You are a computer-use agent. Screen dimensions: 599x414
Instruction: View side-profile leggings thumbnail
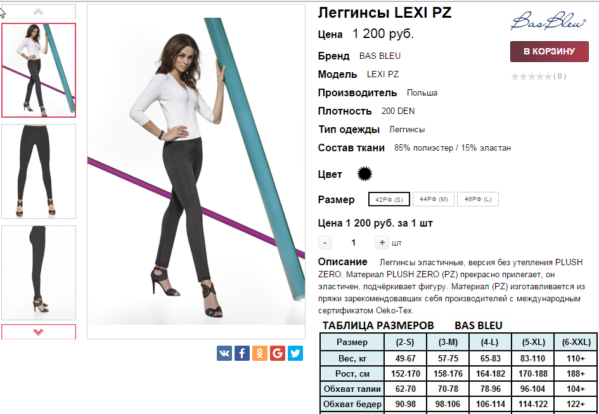(39, 273)
